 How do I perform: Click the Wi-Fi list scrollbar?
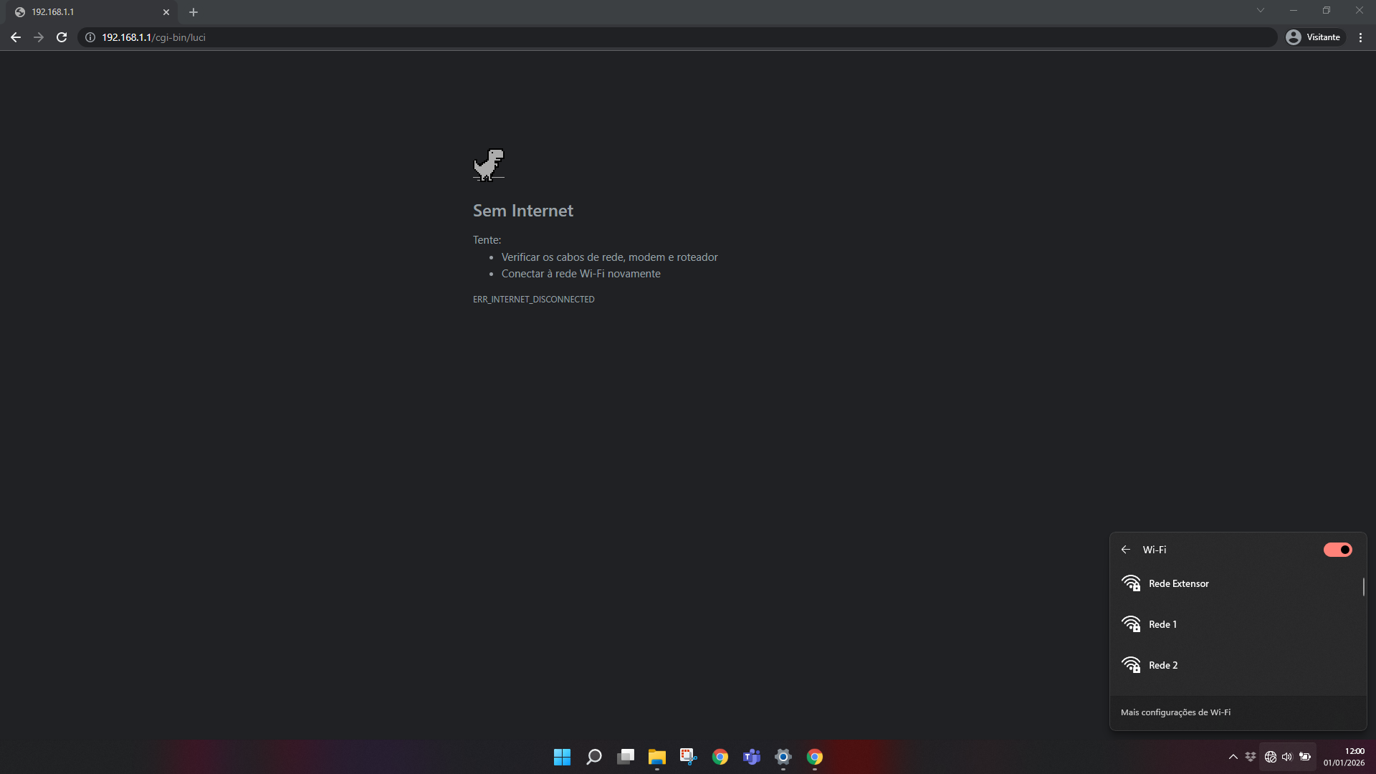pos(1363,588)
